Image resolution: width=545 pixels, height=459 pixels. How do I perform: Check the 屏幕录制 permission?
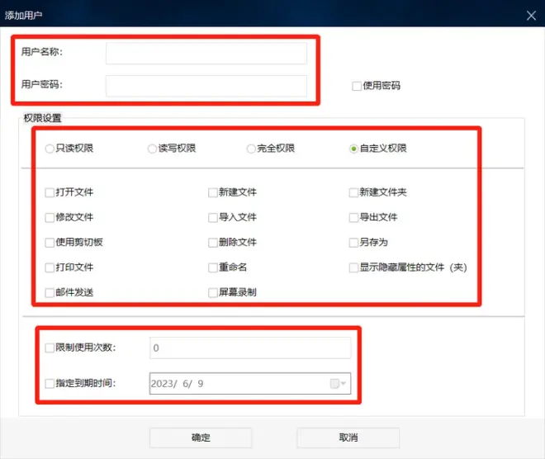coord(213,292)
